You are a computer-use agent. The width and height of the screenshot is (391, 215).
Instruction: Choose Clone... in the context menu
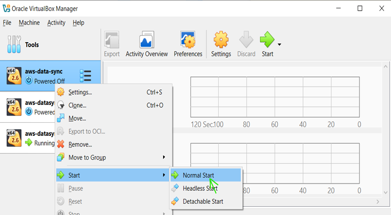tap(114, 105)
